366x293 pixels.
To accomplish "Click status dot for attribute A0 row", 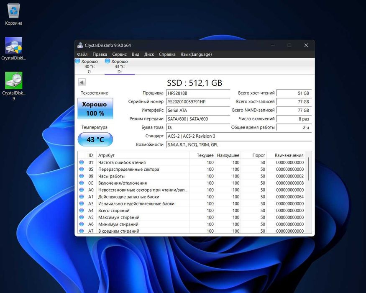I will coord(82,190).
